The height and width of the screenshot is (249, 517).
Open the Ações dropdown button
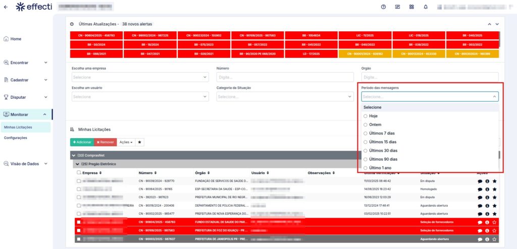pyautogui.click(x=126, y=142)
